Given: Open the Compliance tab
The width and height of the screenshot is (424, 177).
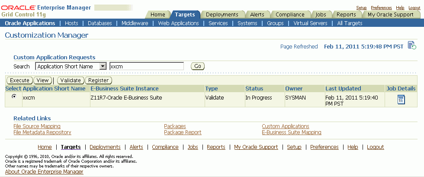Looking at the screenshot, I should 290,15.
